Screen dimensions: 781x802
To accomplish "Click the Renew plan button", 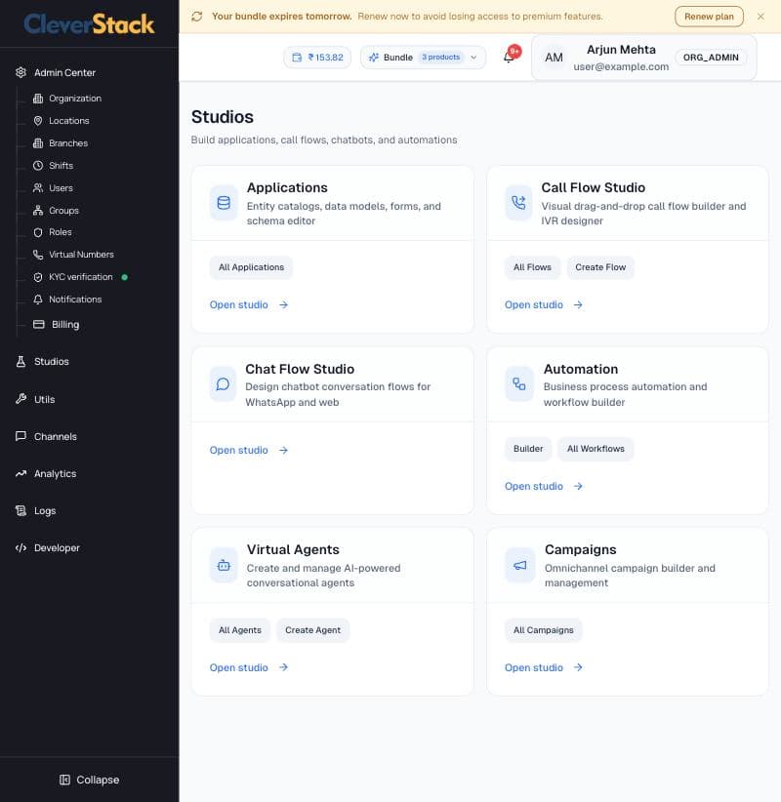I will 709,17.
